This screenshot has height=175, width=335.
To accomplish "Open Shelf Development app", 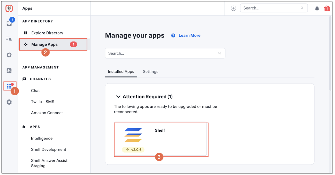I will coord(49,150).
